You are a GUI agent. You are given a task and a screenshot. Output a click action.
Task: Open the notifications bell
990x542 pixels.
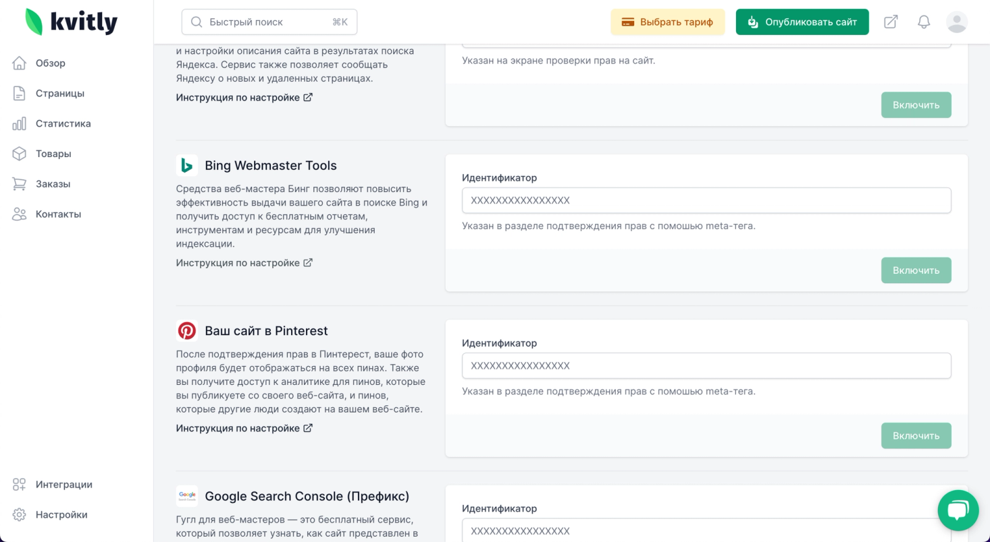[924, 22]
